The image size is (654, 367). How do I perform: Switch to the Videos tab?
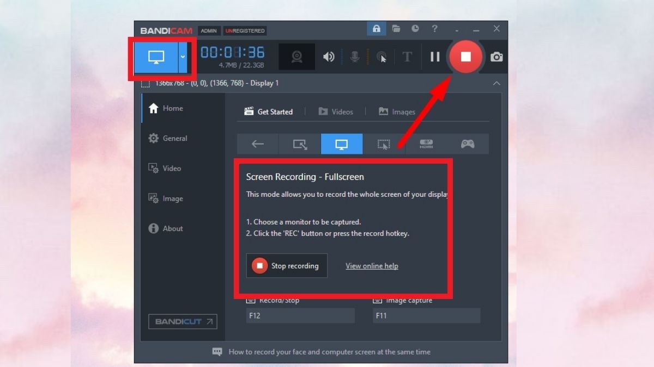[x=336, y=111]
